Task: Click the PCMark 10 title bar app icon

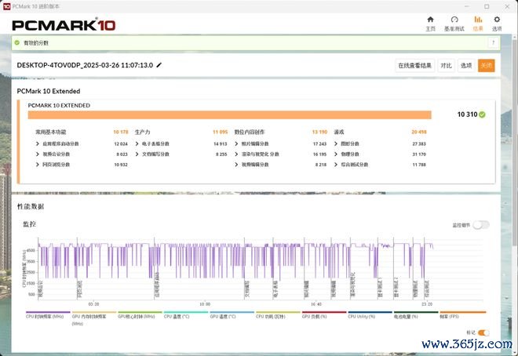Action: tap(6, 6)
